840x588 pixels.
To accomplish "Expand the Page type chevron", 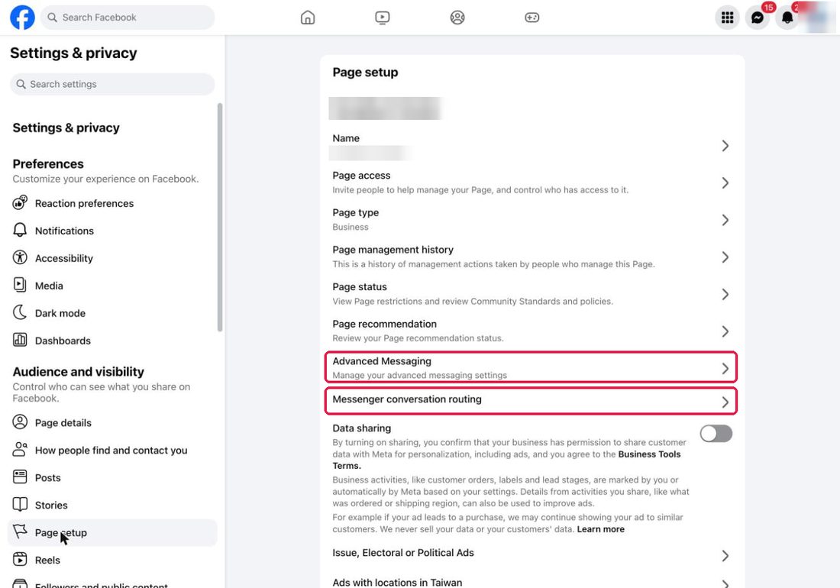I will pos(725,220).
